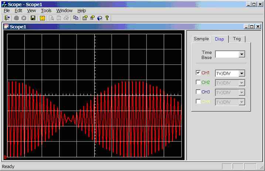The width and height of the screenshot is (265, 171).
Task: Switch to the Trig tab
Action: point(237,39)
